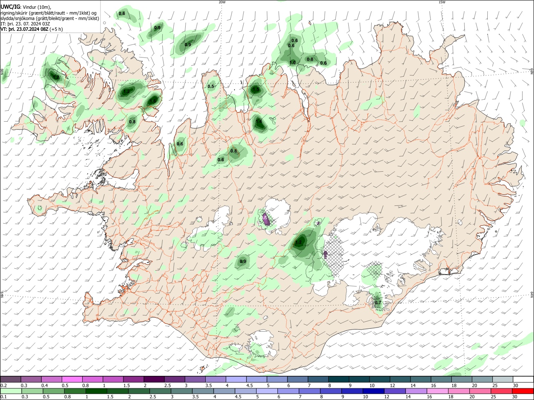534x400 pixels.
Task: Click the light gray 25 swatch, upper legend row
Action: 503,379
